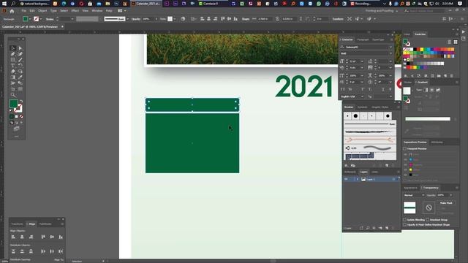Select the Eraser tool
Screen dimensions: 468x263
pyautogui.click(x=13, y=72)
